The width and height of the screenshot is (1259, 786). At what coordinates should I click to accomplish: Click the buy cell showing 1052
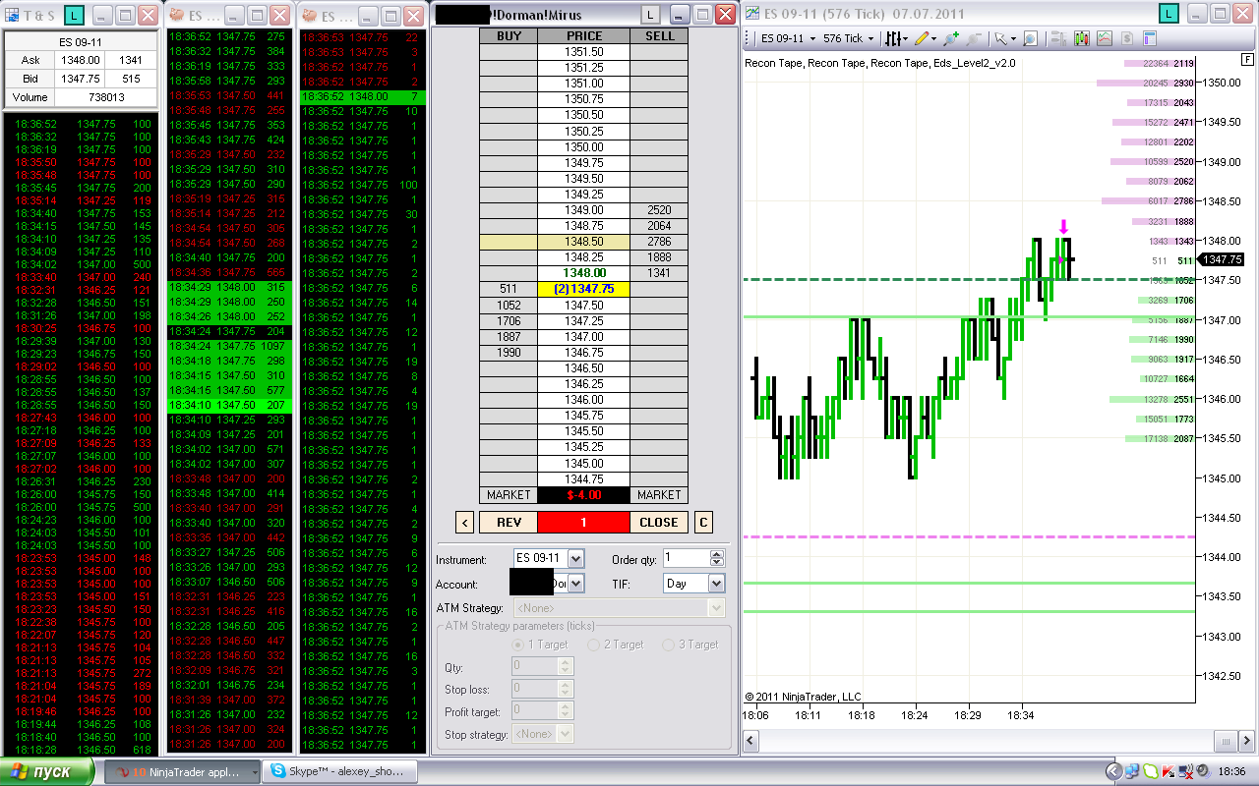pos(509,305)
